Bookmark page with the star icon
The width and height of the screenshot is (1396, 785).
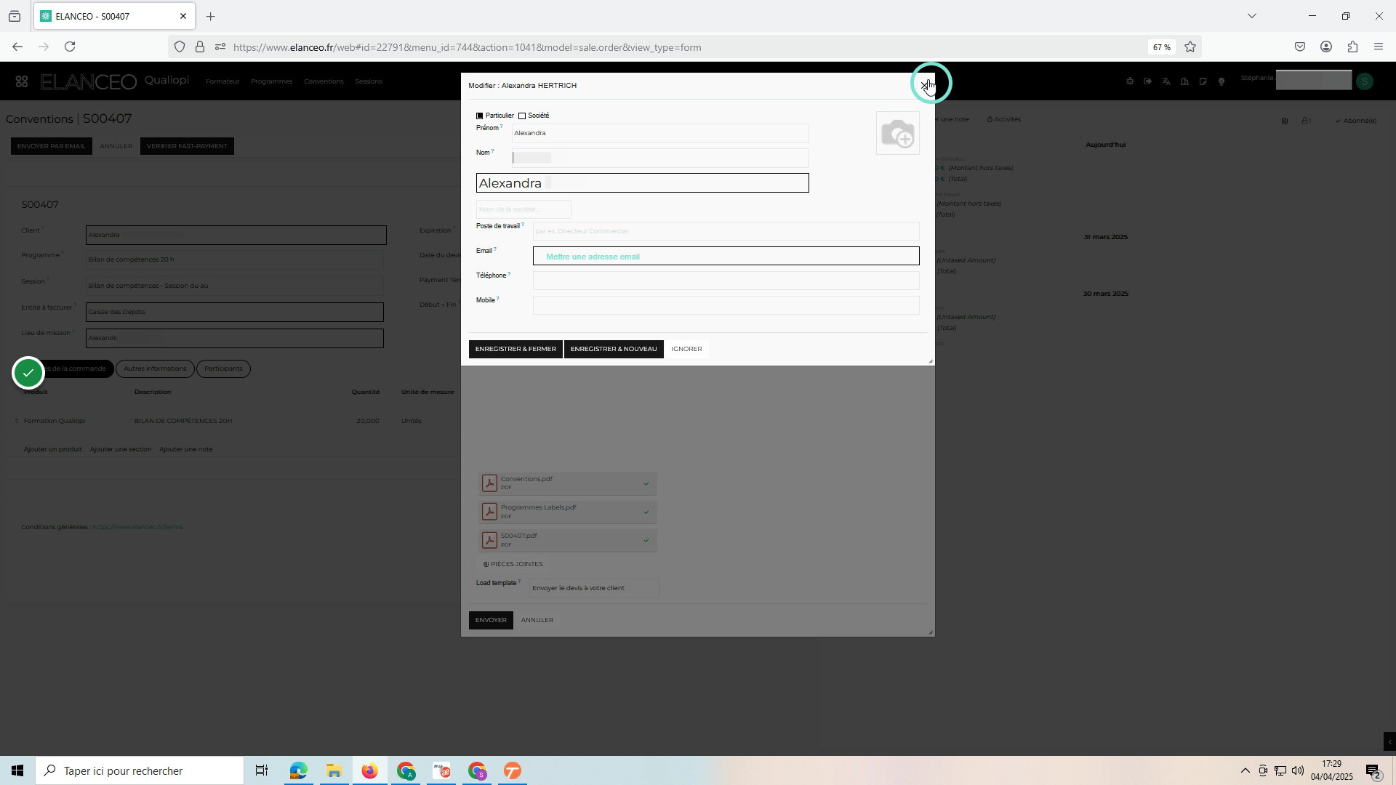click(1190, 47)
